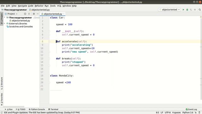Click the lock read-only icon in status bar
202x114 pixels.
pyautogui.click(x=196, y=113)
